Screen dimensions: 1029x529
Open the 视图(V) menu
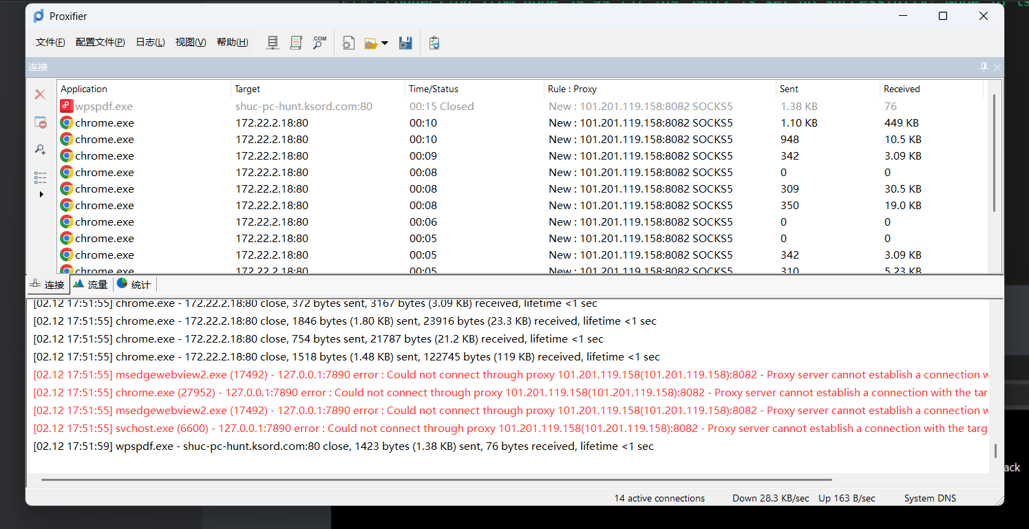point(191,43)
